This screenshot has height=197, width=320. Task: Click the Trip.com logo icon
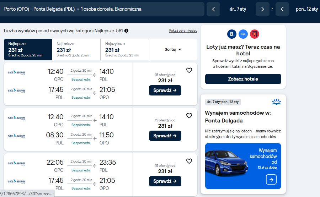click(x=243, y=34)
